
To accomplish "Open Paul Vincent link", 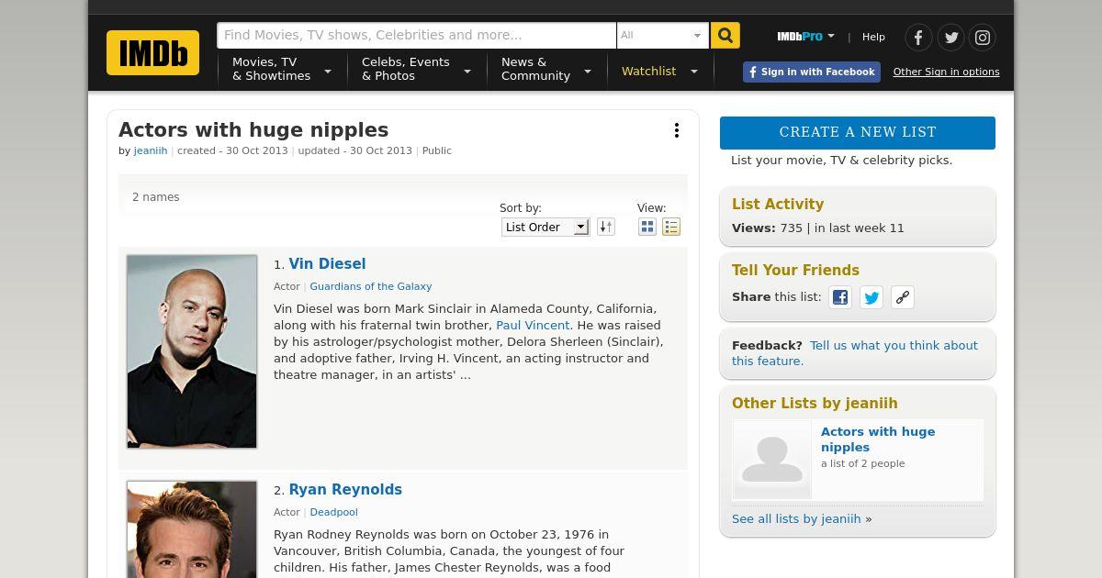I will click(533, 326).
